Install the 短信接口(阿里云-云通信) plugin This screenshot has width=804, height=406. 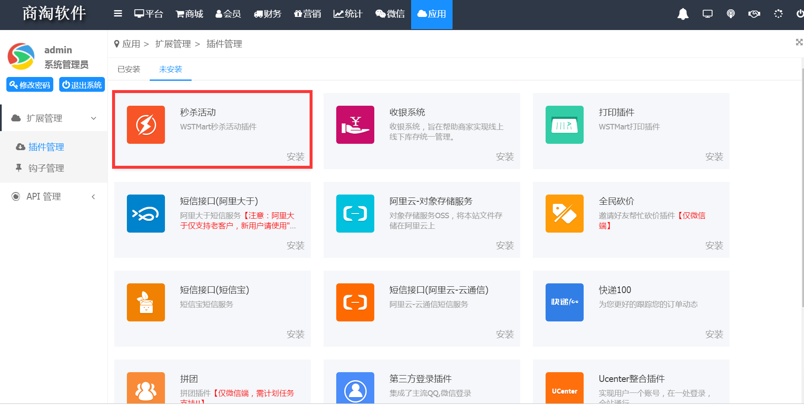505,334
